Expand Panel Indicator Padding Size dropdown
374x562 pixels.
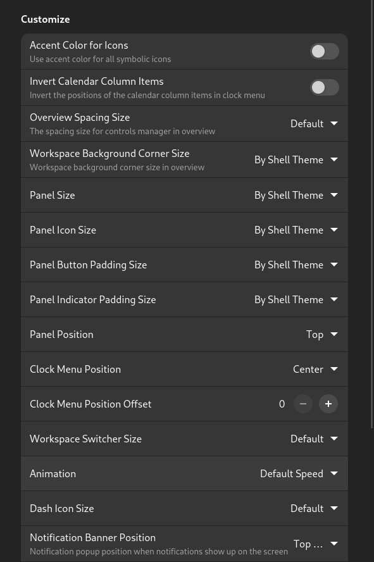(x=296, y=299)
